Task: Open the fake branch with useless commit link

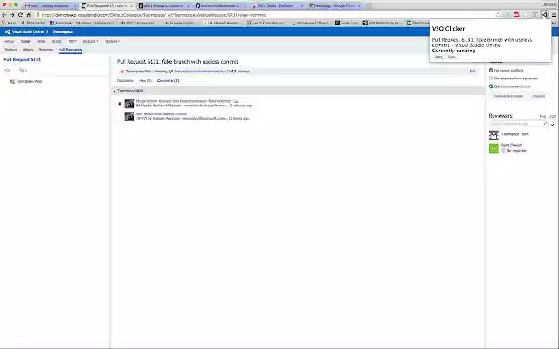Action: click(161, 114)
